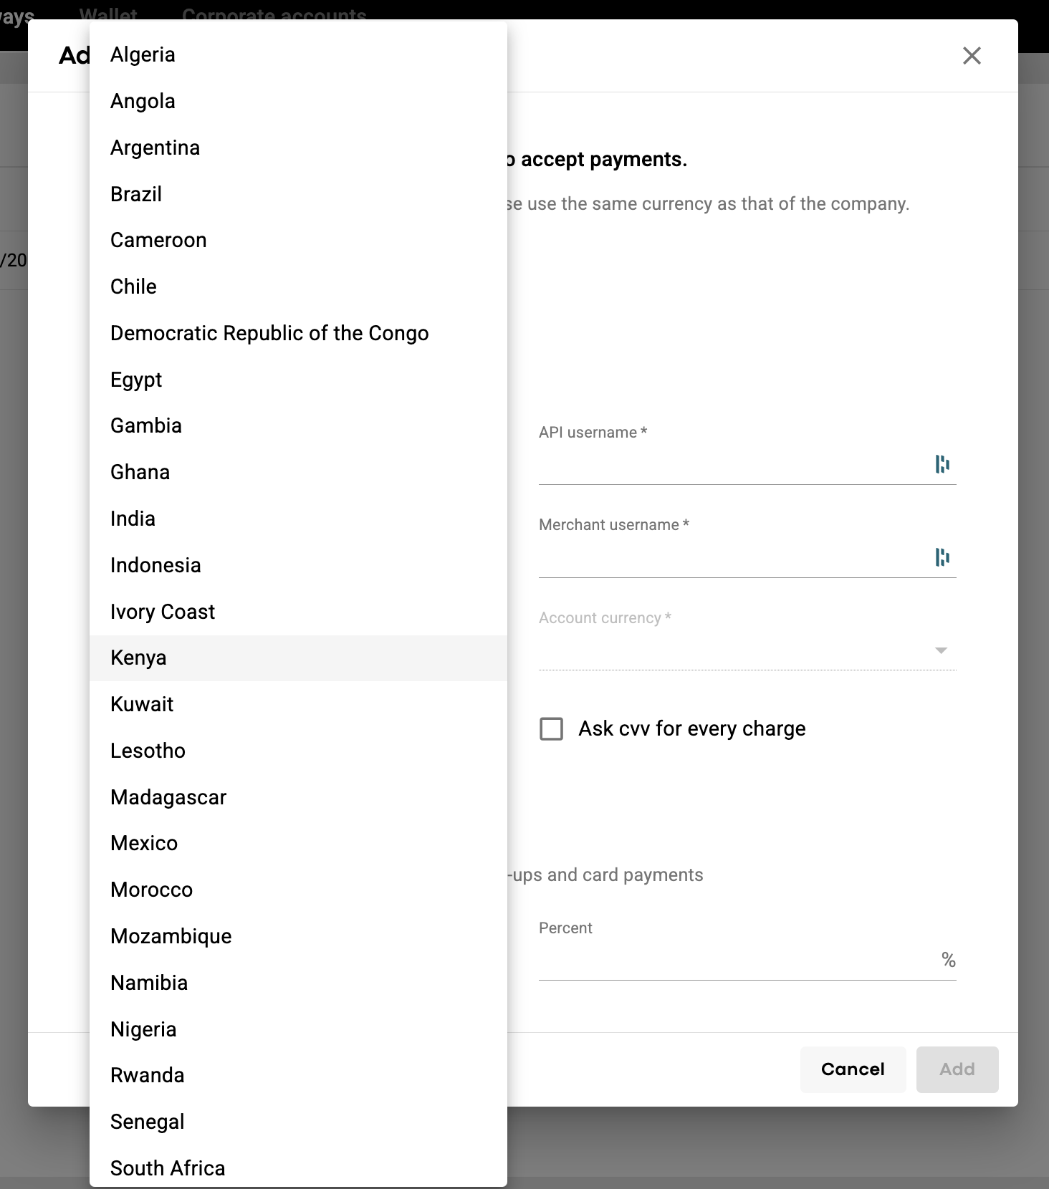Select South Africa from the list
The image size is (1049, 1189).
point(168,1168)
